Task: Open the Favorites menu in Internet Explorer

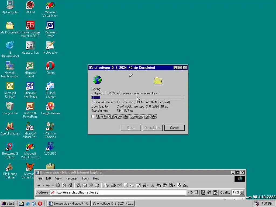Action: [x=71, y=178]
